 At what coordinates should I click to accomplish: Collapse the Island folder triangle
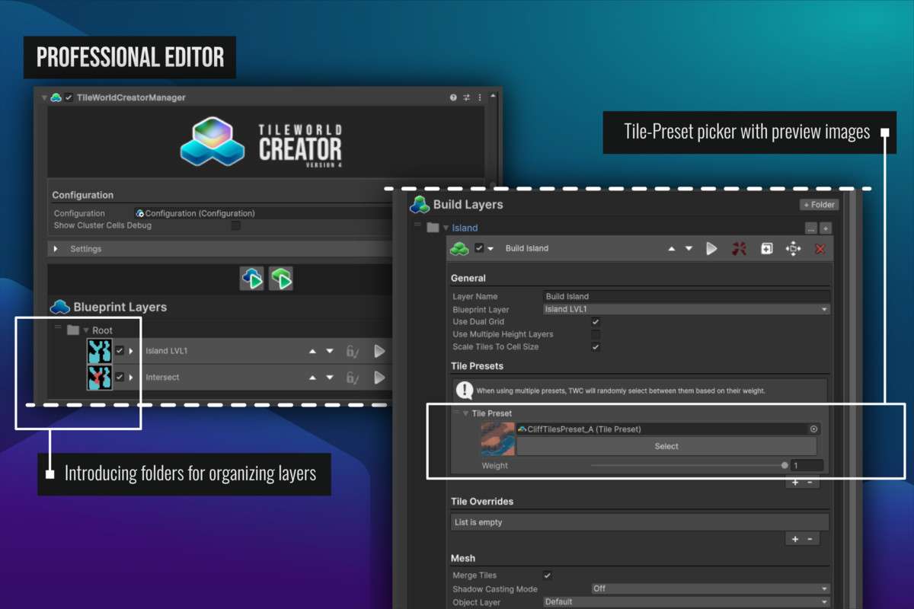[x=446, y=228]
